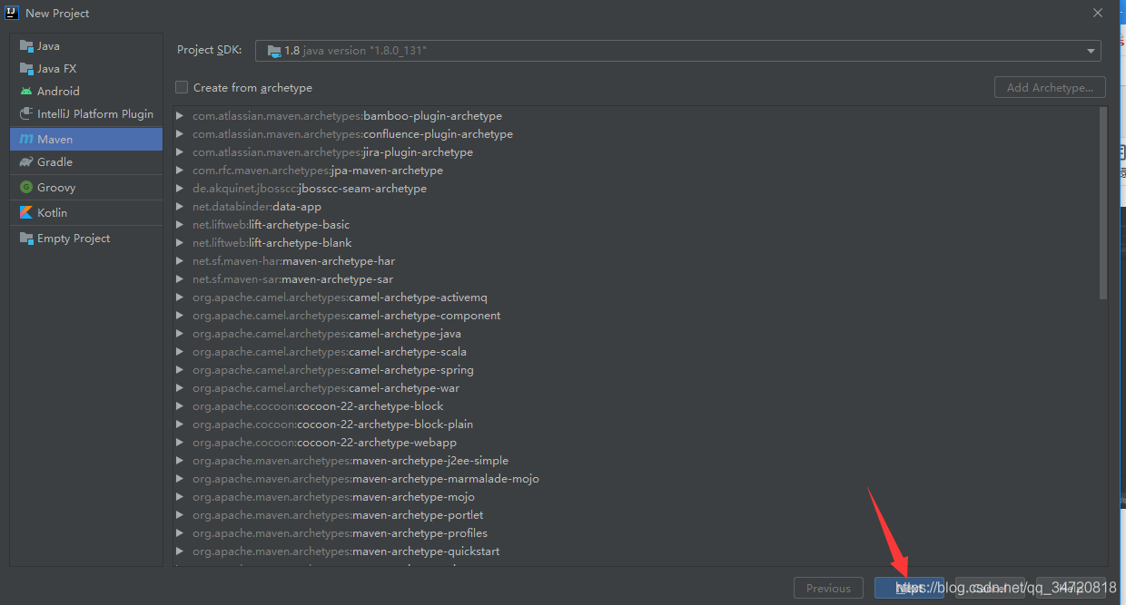Click the archetype list vertical scrollbar

[x=1103, y=203]
